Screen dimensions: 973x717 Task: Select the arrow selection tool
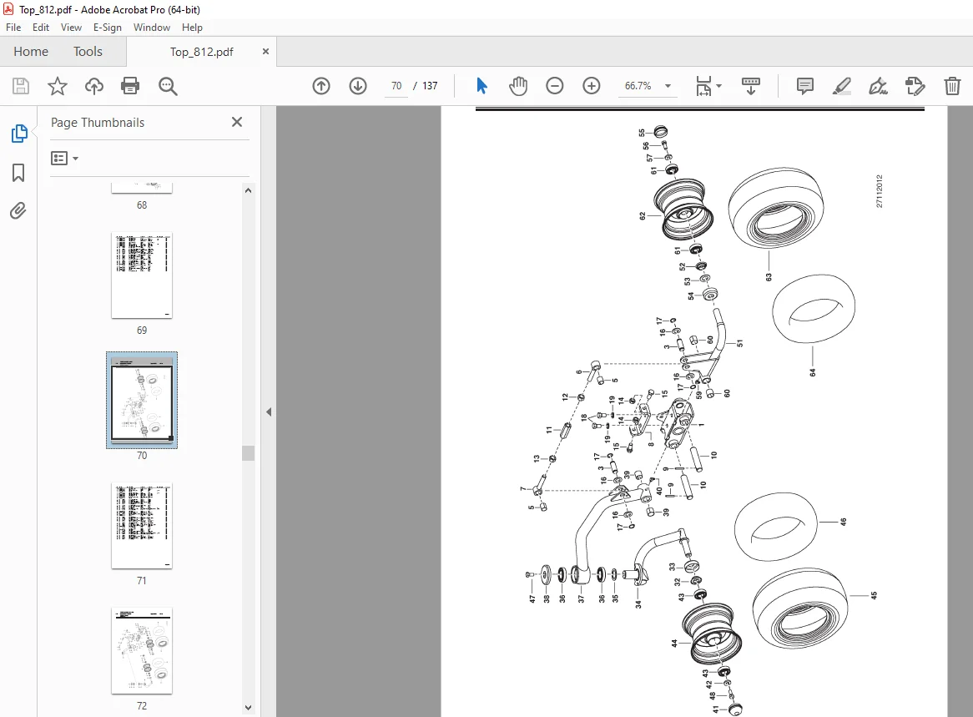click(x=481, y=86)
